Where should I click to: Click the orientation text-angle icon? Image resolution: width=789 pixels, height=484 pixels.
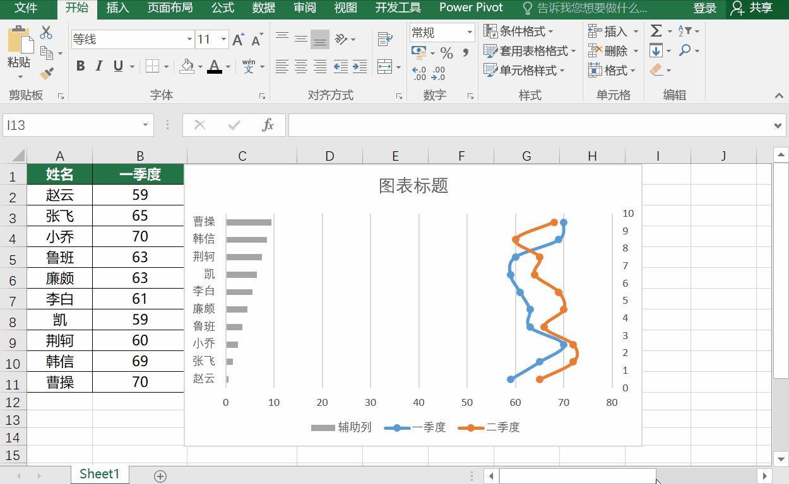(x=341, y=40)
